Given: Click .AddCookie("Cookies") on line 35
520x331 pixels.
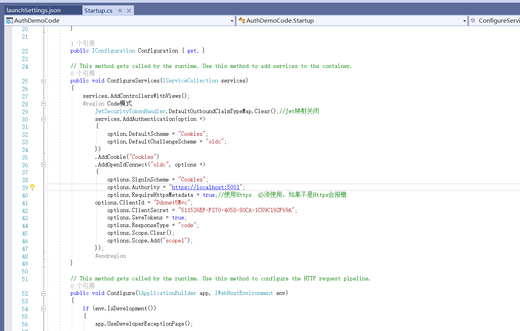Looking at the screenshot, I should coord(127,157).
